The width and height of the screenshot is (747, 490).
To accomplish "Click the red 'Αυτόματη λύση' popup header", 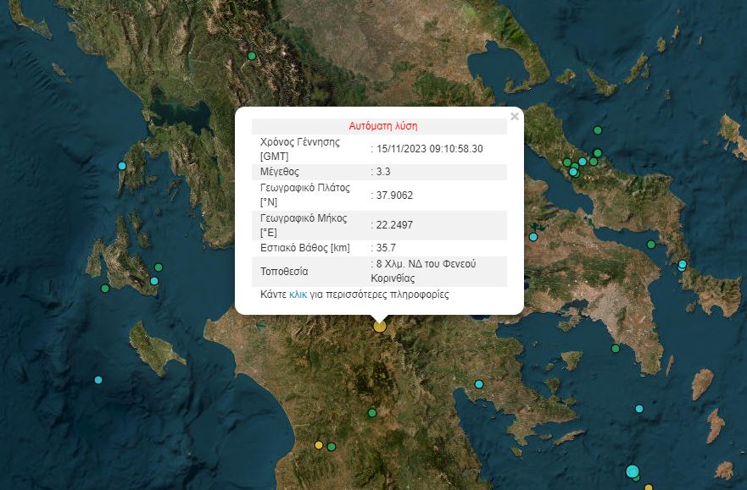I will click(383, 125).
